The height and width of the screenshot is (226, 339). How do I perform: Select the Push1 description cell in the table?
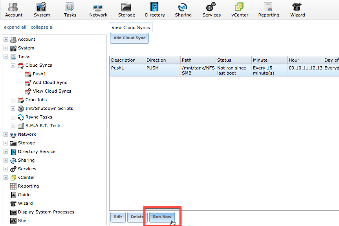coord(127,70)
